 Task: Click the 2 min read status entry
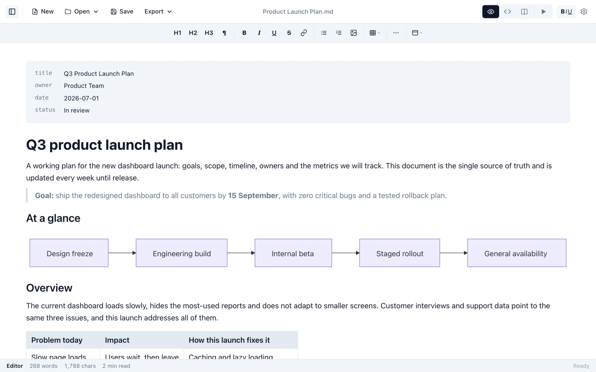[116, 366]
